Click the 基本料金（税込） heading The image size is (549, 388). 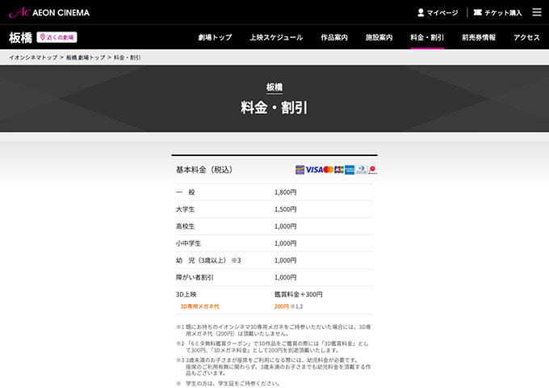pyautogui.click(x=204, y=170)
